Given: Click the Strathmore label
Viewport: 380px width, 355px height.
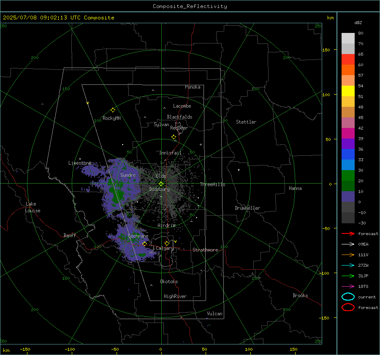Looking at the screenshot, I should pos(205,250).
